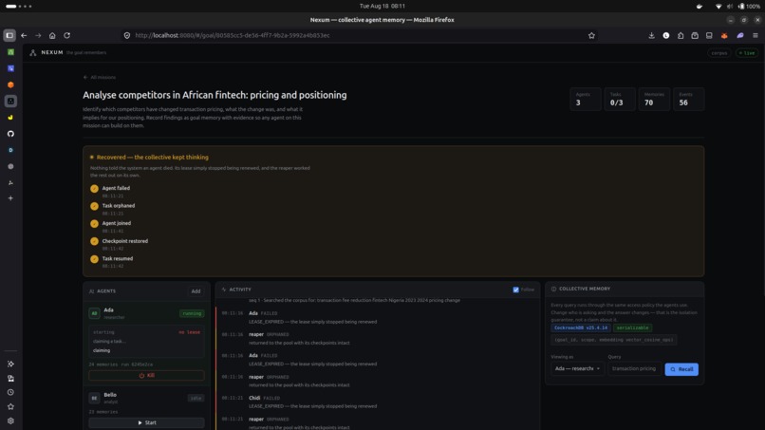Open sidebar bookmarks star

(10, 406)
